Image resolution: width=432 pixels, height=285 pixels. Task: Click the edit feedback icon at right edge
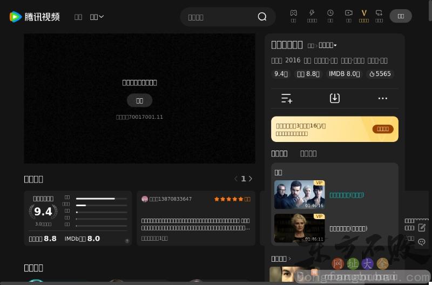point(422,228)
